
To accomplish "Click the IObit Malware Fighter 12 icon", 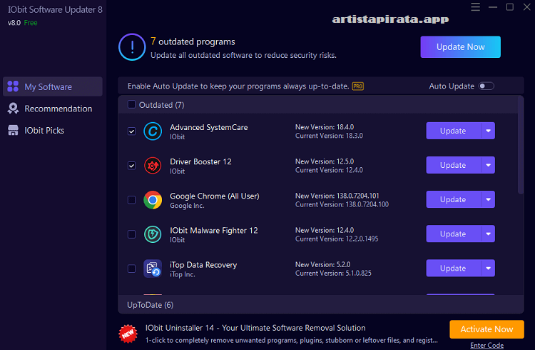I will point(153,234).
